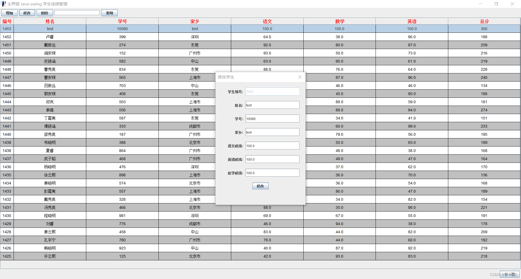Click the 查询 (search) button

[110, 13]
